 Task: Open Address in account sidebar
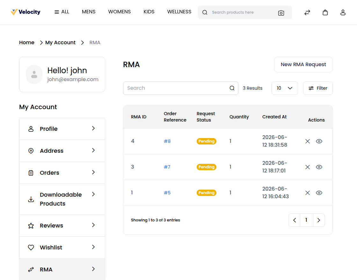62,151
